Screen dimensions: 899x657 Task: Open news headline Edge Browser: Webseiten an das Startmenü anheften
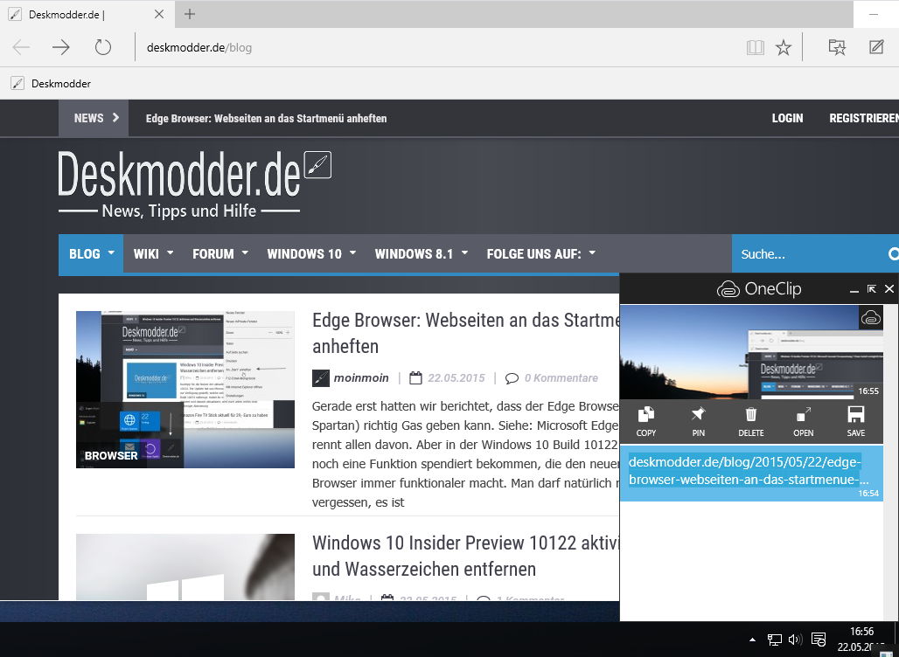click(x=266, y=119)
